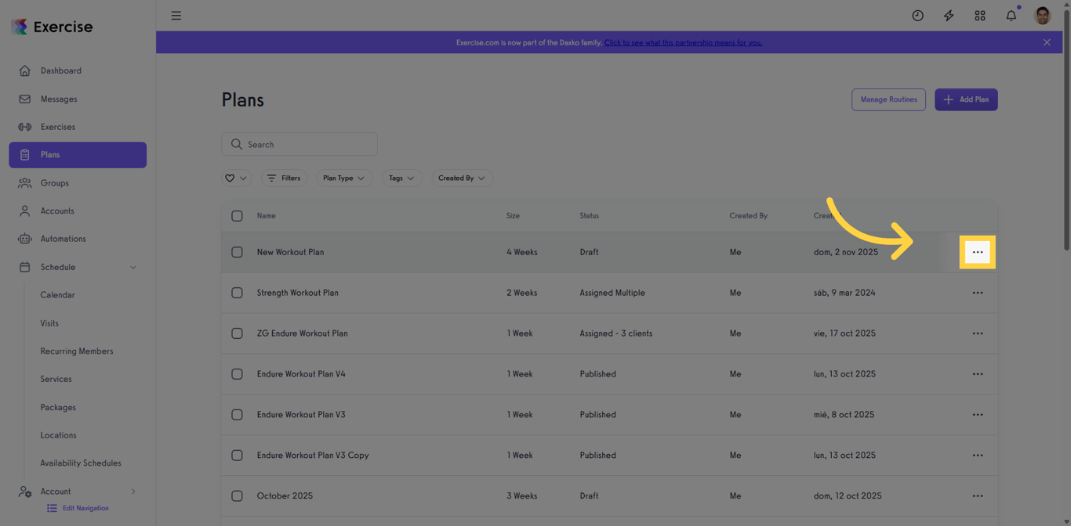Click the Manage Routines button
1071x526 pixels.
[x=888, y=99]
